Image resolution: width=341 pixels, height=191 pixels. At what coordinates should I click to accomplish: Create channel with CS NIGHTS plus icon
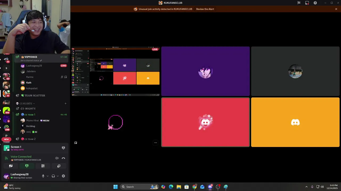66,103
